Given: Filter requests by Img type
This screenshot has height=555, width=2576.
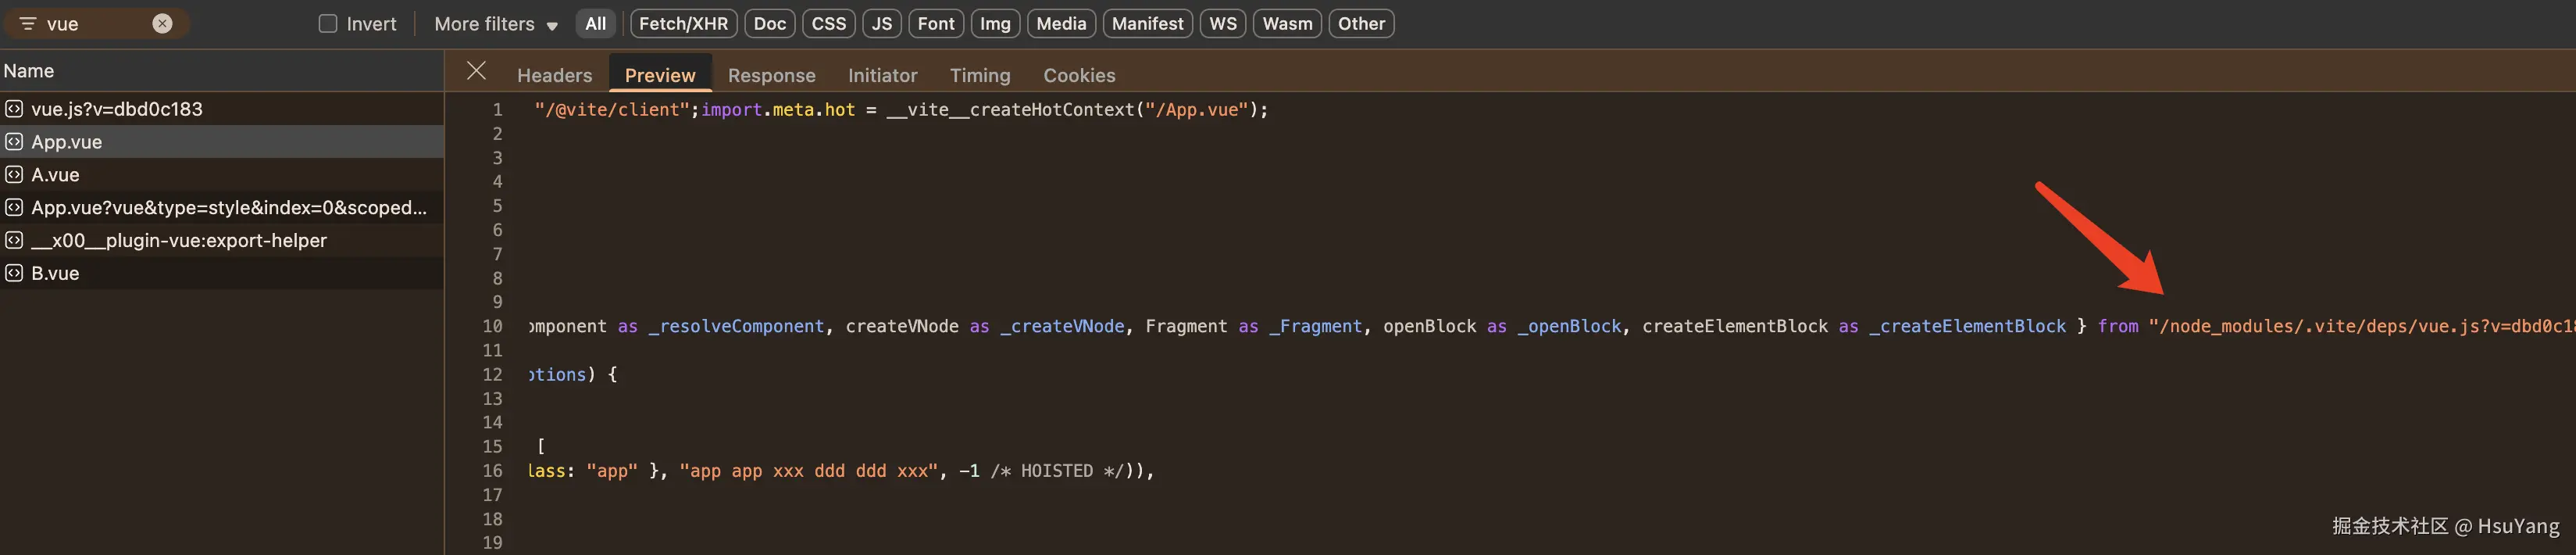Looking at the screenshot, I should click(x=995, y=24).
